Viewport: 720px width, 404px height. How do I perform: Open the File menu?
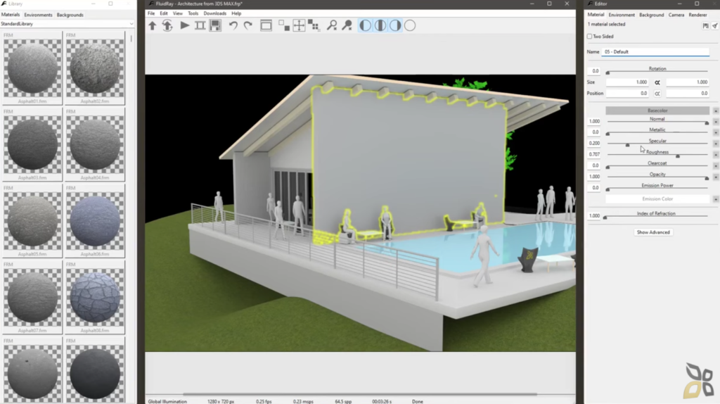(151, 13)
